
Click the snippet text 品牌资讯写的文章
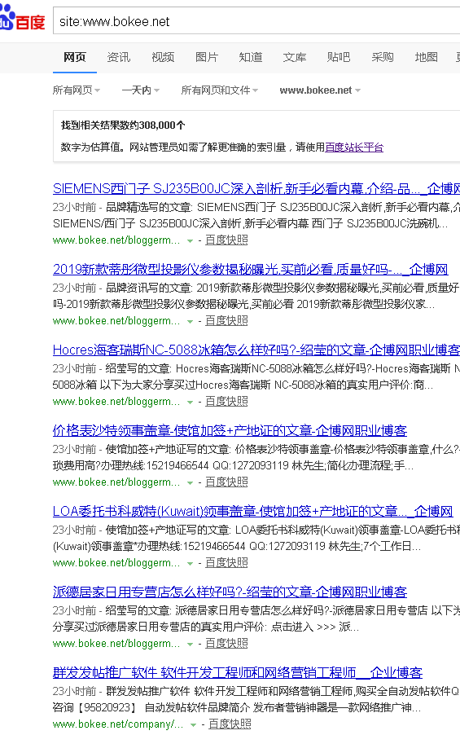coord(149,288)
